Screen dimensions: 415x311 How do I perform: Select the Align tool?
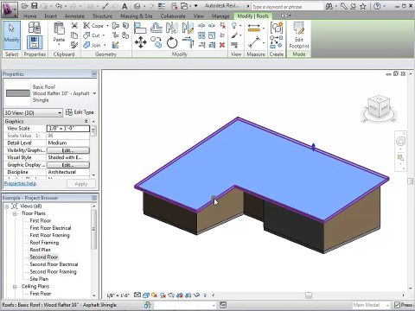coord(140,28)
